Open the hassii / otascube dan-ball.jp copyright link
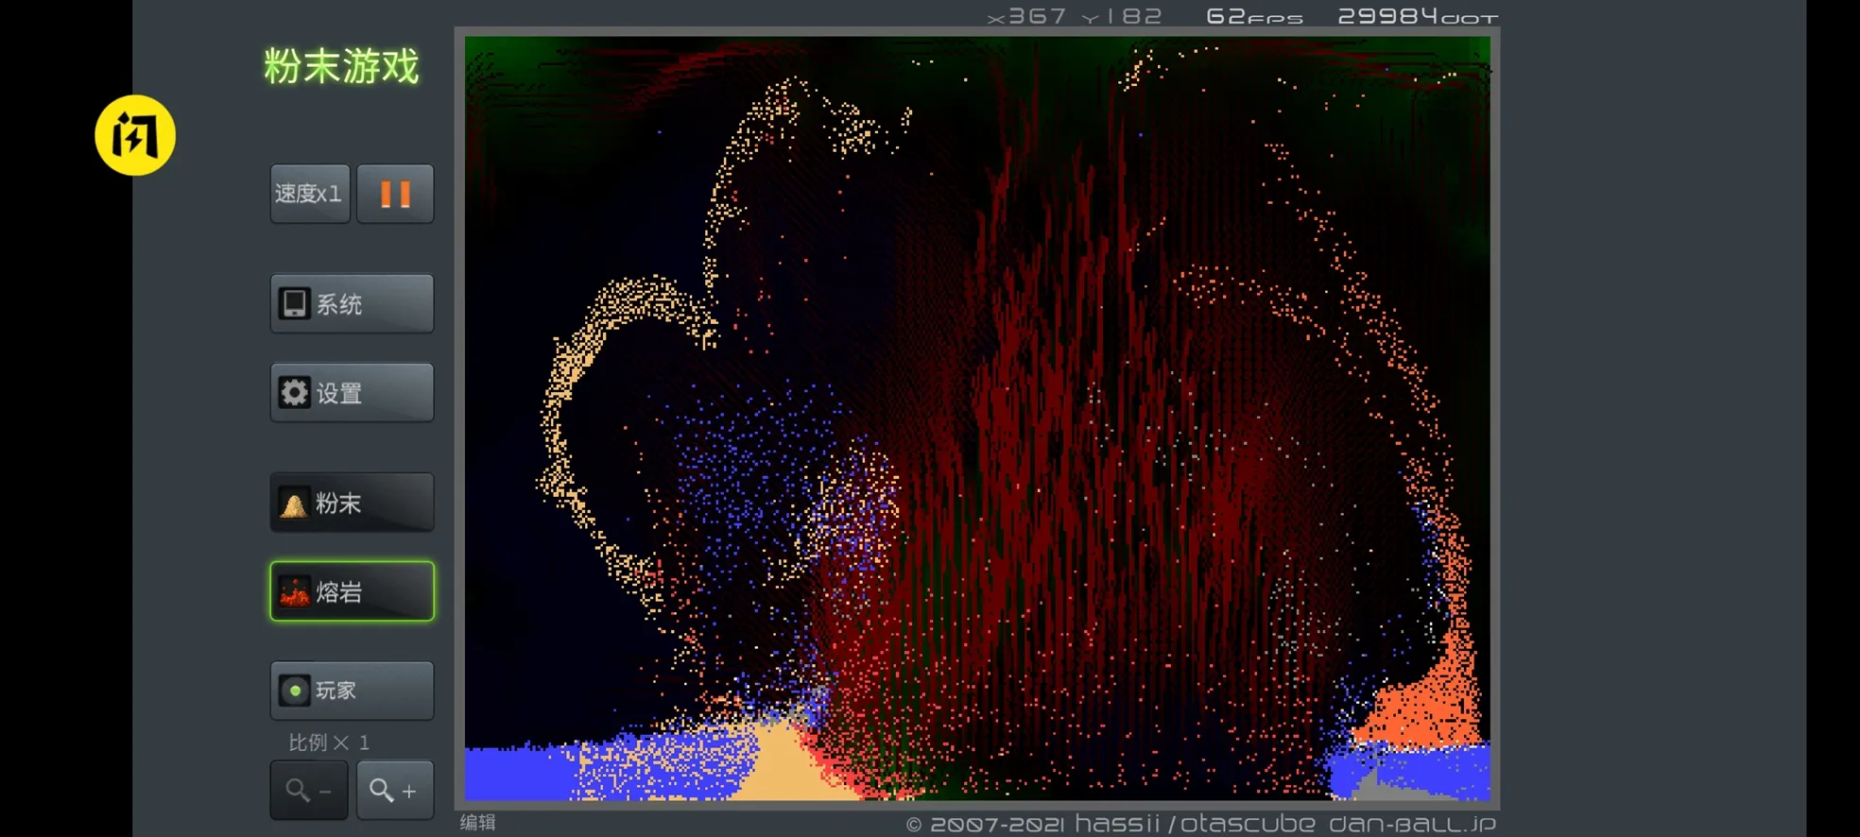Screen dimensions: 1860x837 click(x=1200, y=824)
